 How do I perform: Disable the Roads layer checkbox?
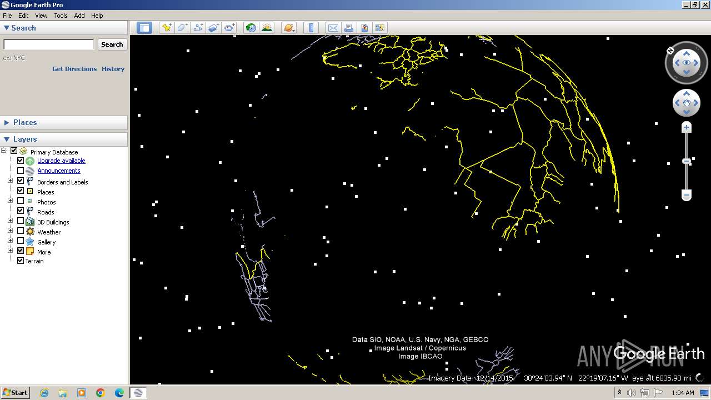[x=21, y=211]
